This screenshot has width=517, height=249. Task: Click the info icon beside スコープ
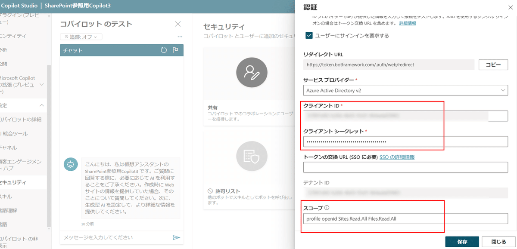coord(327,208)
